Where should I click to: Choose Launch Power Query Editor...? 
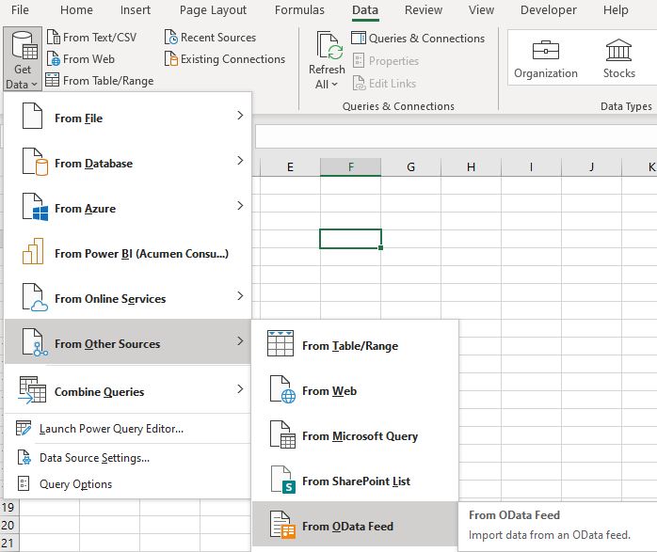coord(128,429)
